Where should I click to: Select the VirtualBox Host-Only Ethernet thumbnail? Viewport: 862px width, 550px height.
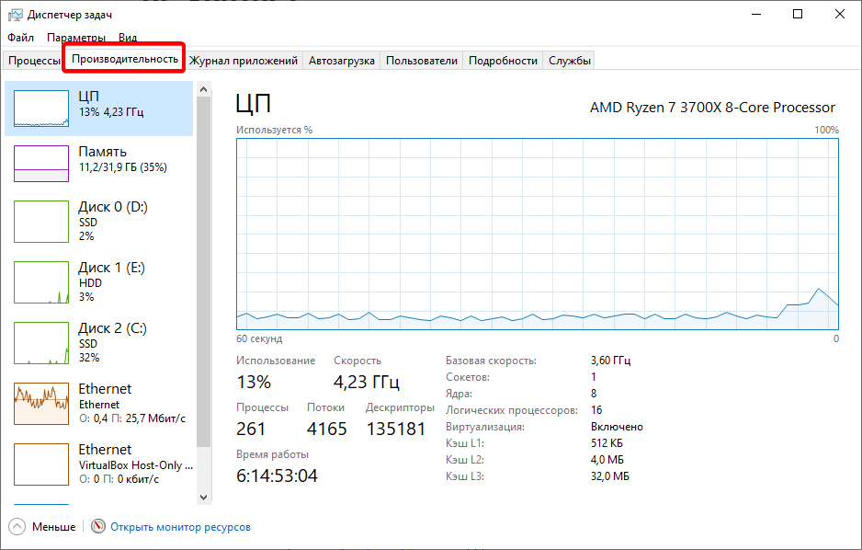point(41,464)
